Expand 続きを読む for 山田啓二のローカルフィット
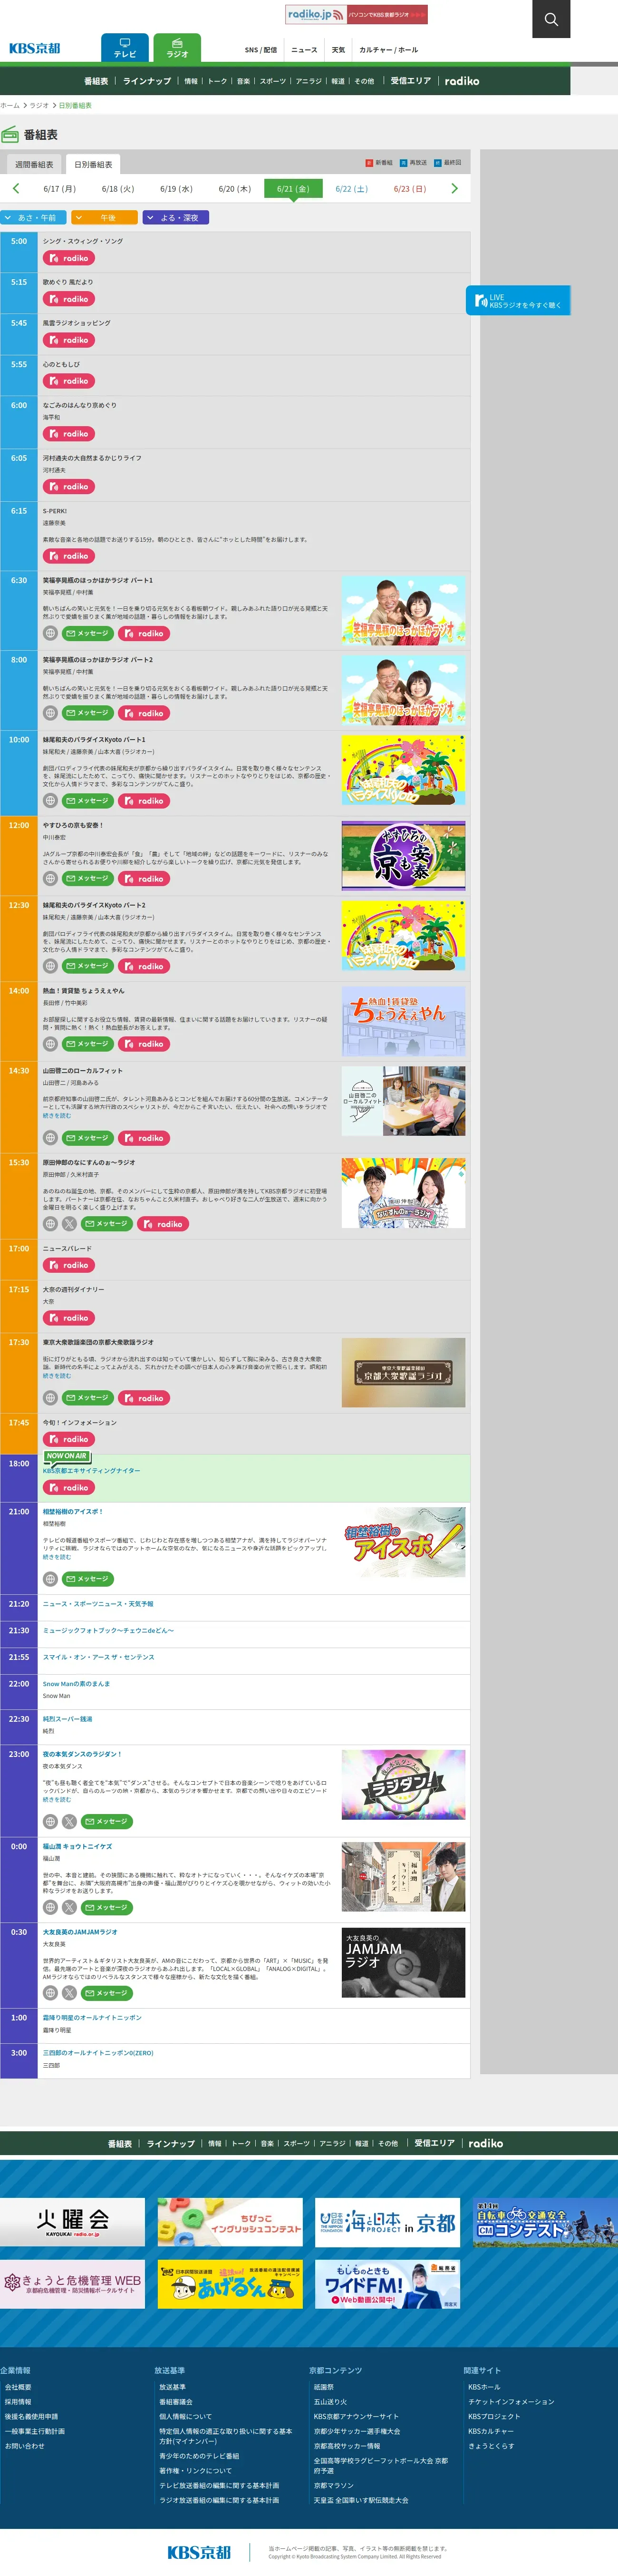Viewport: 618px width, 2576px height. pyautogui.click(x=57, y=1115)
